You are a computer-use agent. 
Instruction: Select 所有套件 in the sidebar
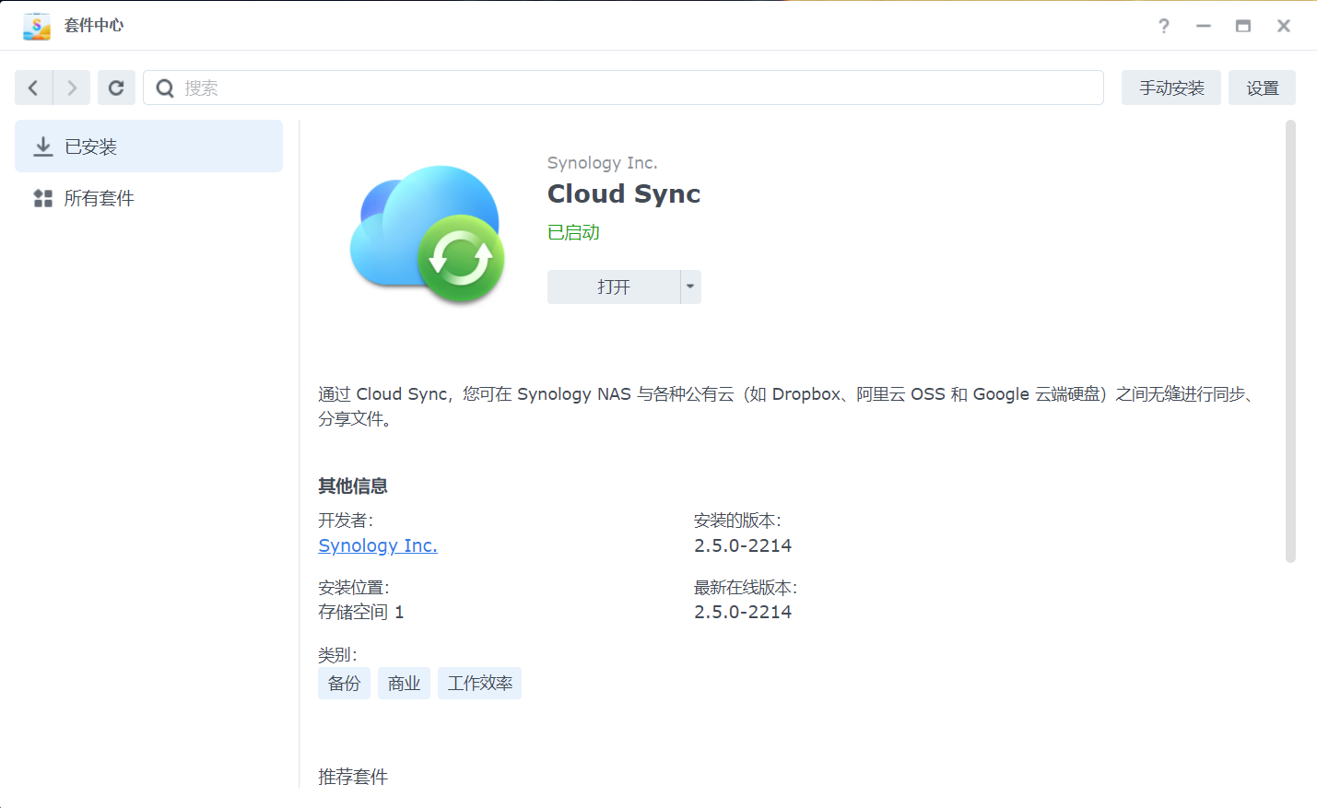148,198
